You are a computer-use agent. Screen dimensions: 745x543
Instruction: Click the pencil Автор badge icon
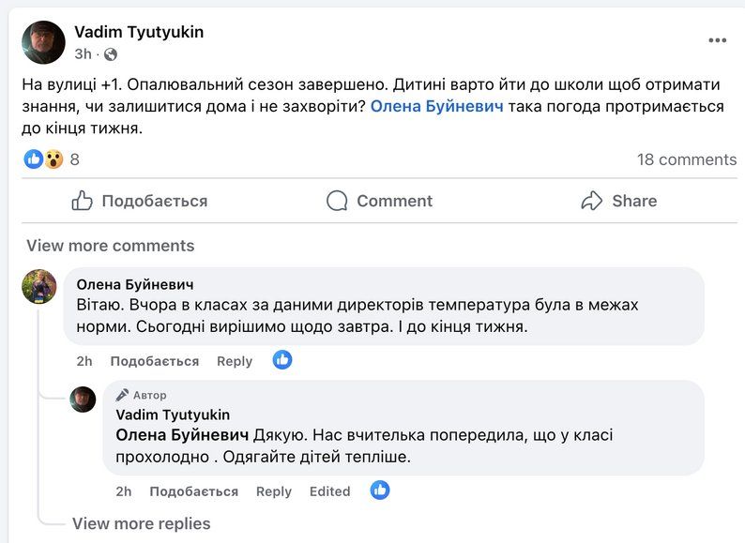click(x=122, y=396)
